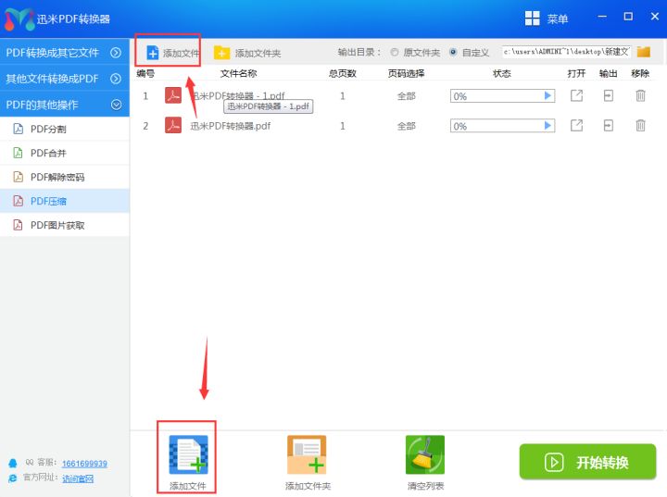Clear the list with 清空列表 broom icon

(x=425, y=454)
